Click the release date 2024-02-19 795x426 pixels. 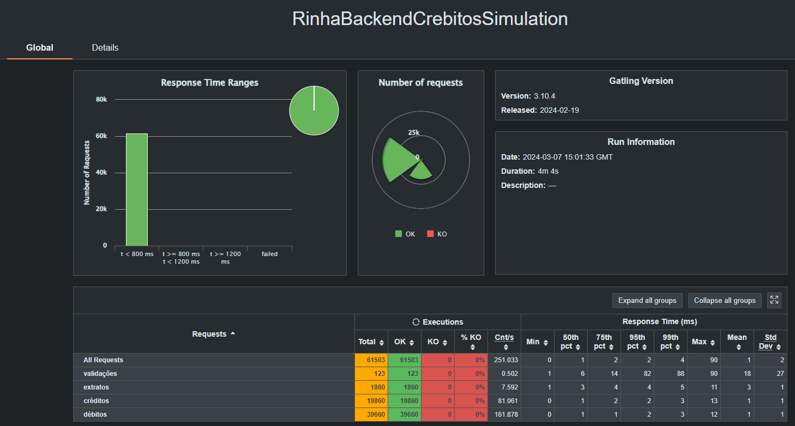pyautogui.click(x=561, y=110)
